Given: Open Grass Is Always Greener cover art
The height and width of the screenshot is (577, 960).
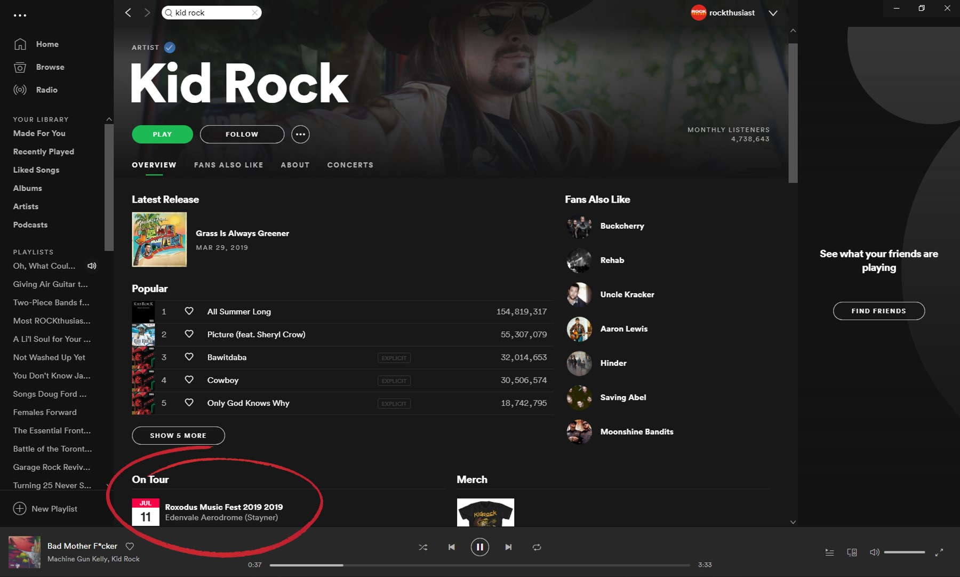Looking at the screenshot, I should coord(159,239).
